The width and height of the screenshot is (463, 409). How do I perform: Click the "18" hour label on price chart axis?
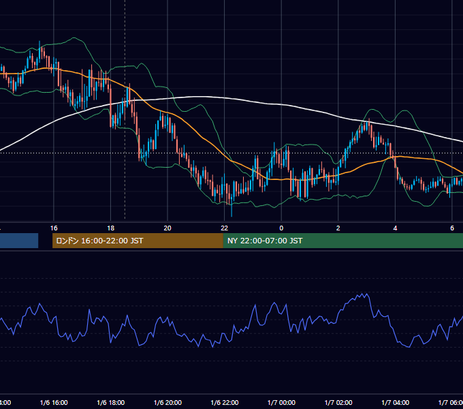point(111,228)
